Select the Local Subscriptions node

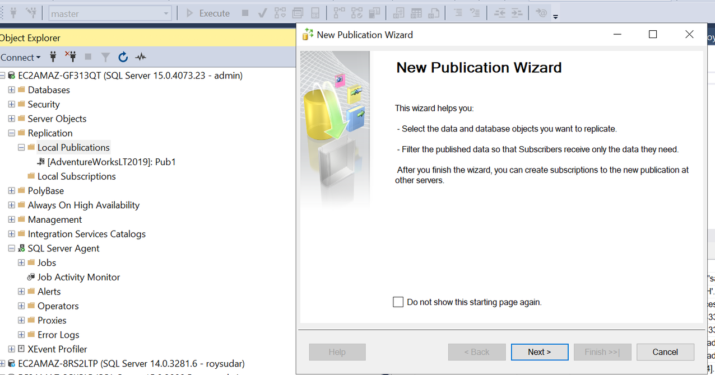(76, 176)
